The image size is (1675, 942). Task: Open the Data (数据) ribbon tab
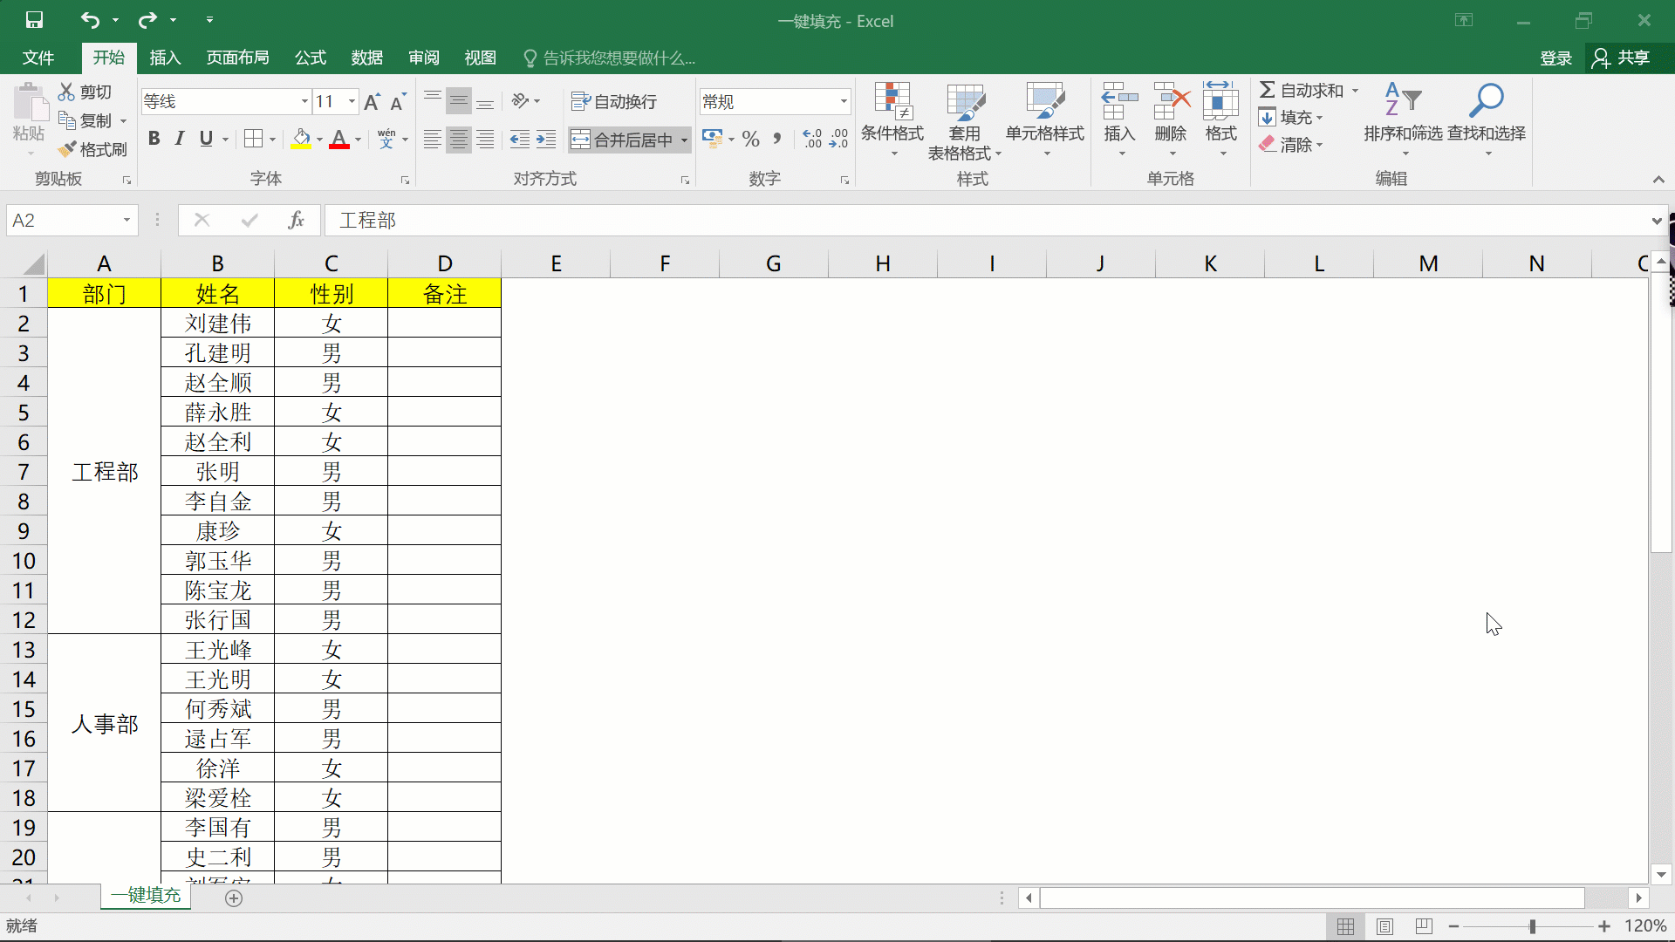(x=366, y=58)
